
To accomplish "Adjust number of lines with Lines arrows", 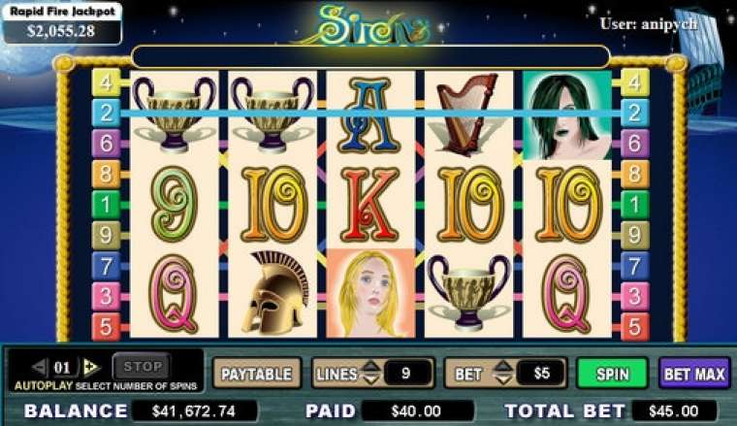I will 371,374.
